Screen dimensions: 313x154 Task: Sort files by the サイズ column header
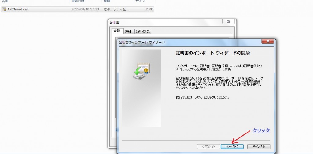tap(141, 1)
